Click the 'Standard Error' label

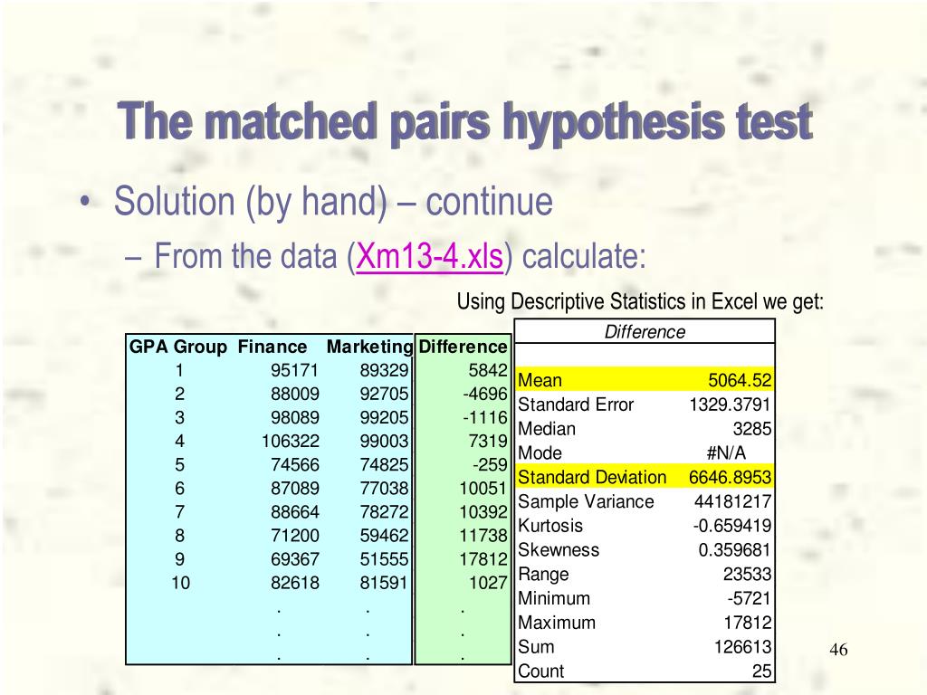[x=575, y=405]
